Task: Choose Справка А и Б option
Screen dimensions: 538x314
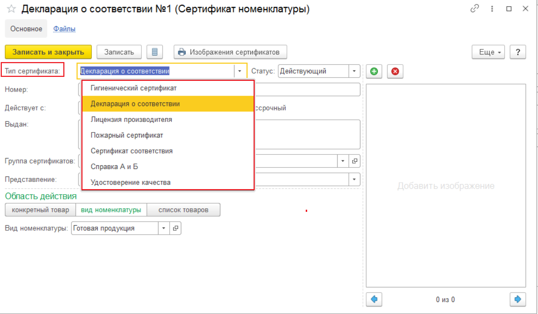Action: click(168, 167)
